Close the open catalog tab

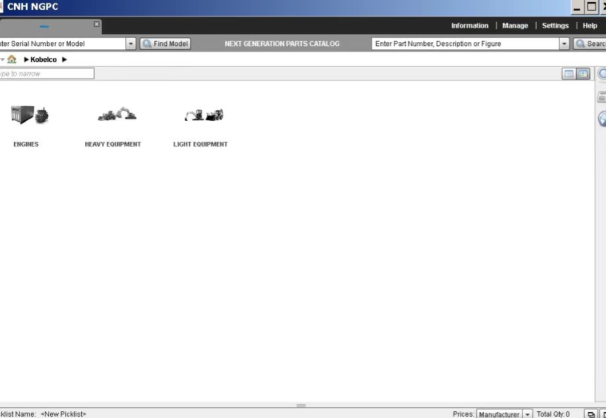point(96,24)
